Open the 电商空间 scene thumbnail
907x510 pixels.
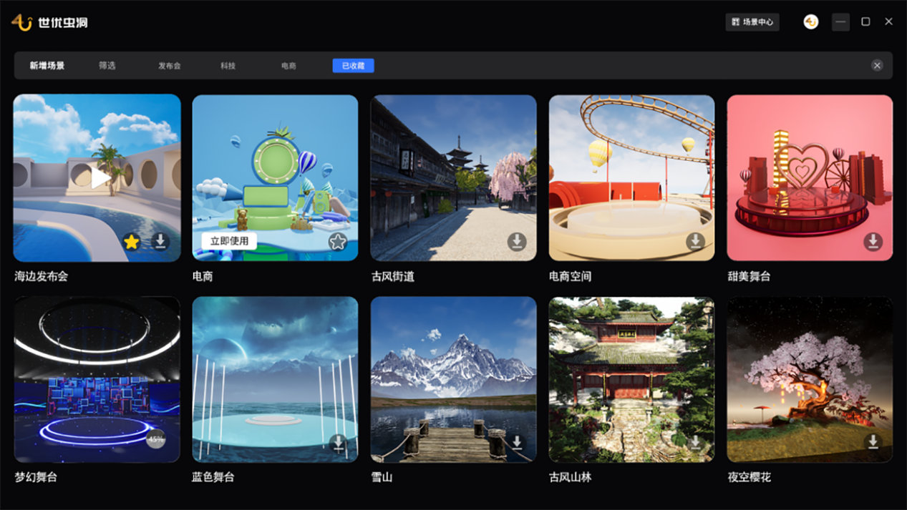[x=631, y=177]
